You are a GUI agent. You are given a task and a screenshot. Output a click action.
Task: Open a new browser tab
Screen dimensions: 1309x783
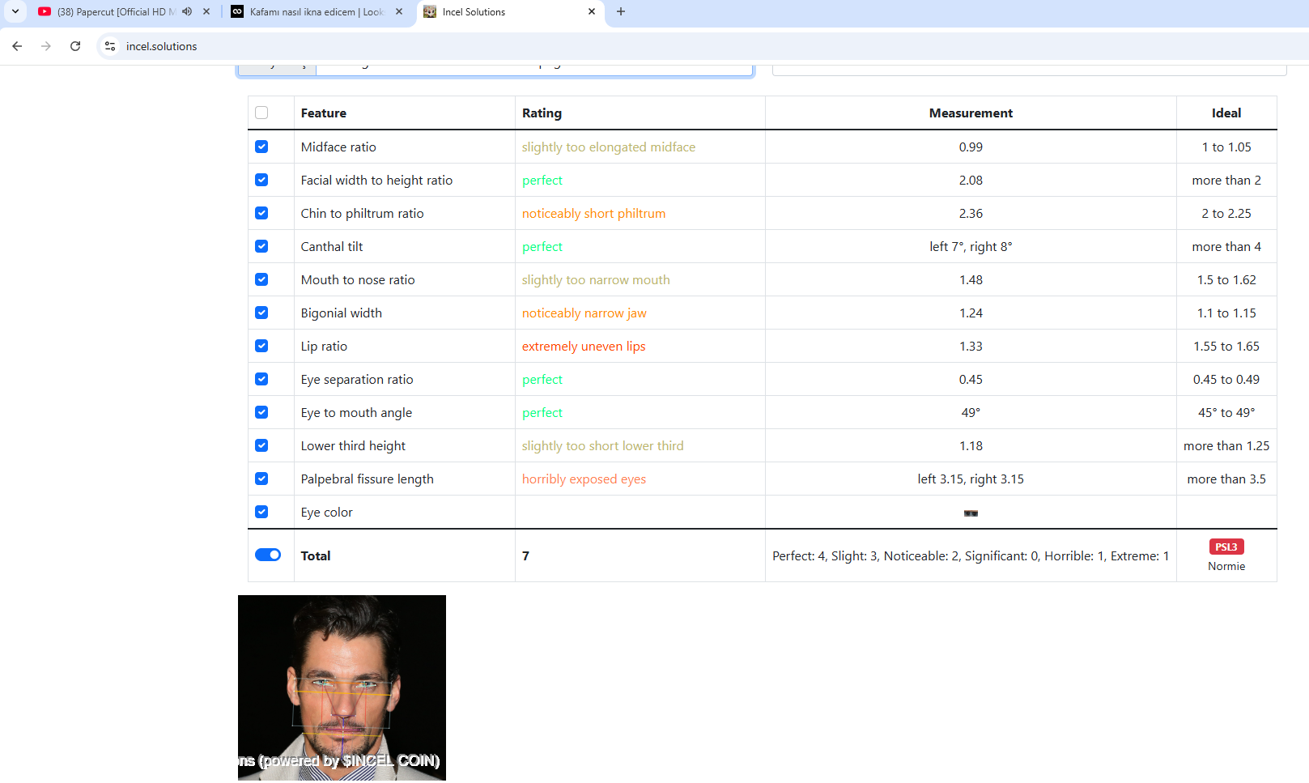(x=621, y=11)
